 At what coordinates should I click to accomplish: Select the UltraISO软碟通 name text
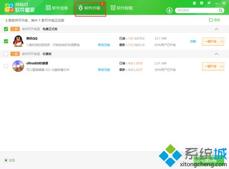(x=37, y=63)
